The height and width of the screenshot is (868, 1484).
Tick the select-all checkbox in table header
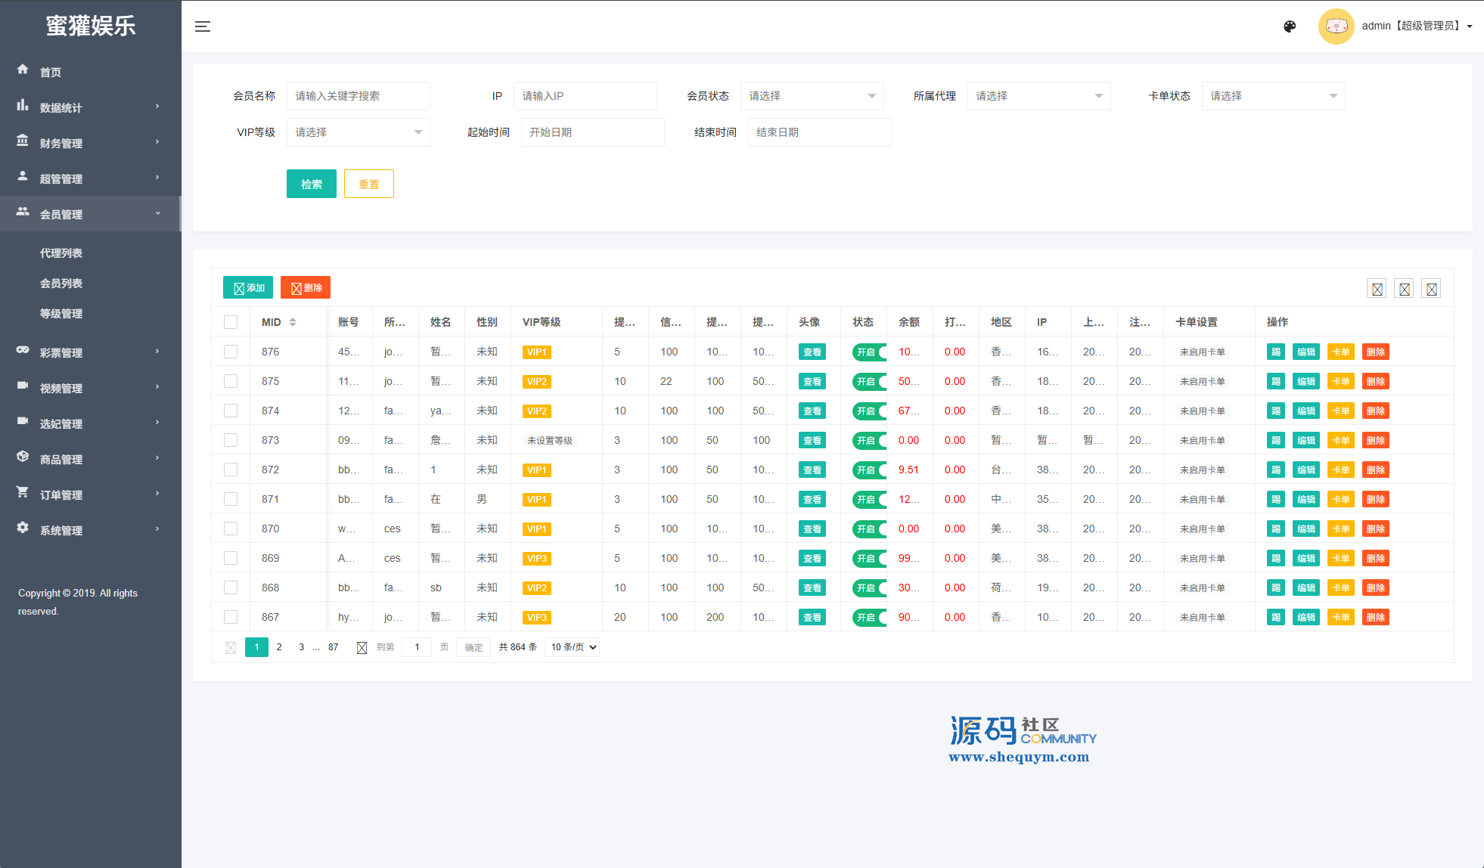(231, 322)
